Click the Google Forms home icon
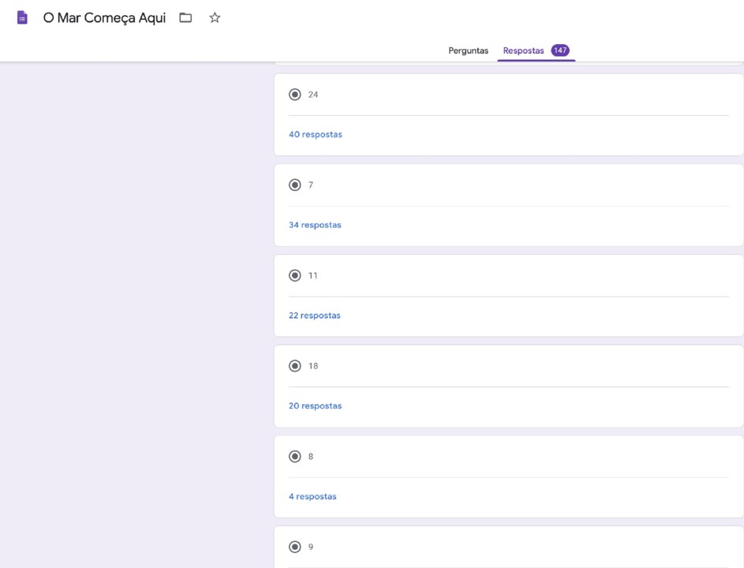 click(x=22, y=18)
